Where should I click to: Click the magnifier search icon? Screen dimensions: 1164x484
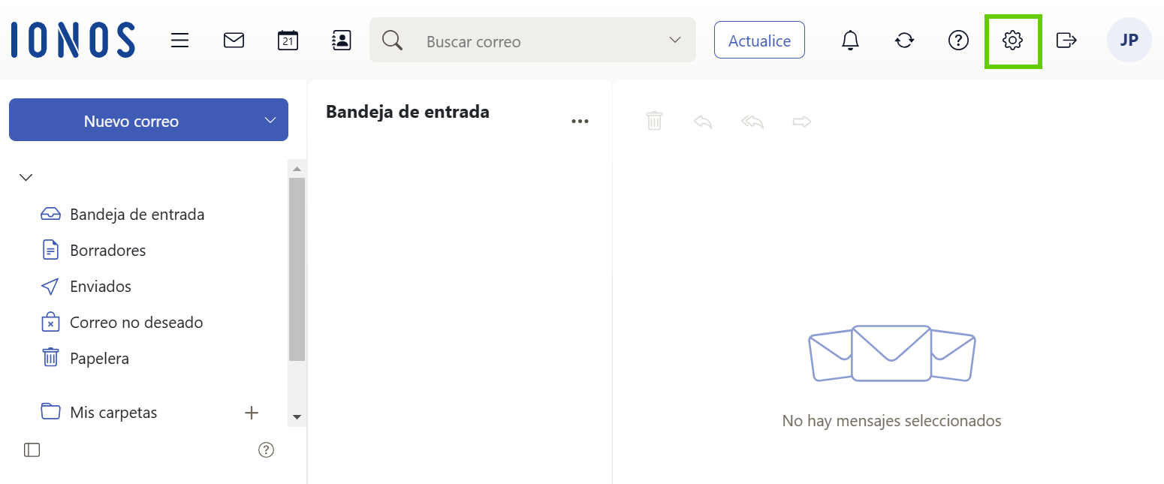392,40
